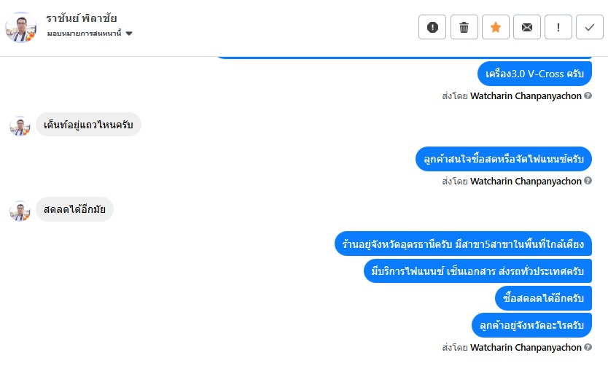Open the header profile picture
This screenshot has height=366, width=608.
point(21,27)
